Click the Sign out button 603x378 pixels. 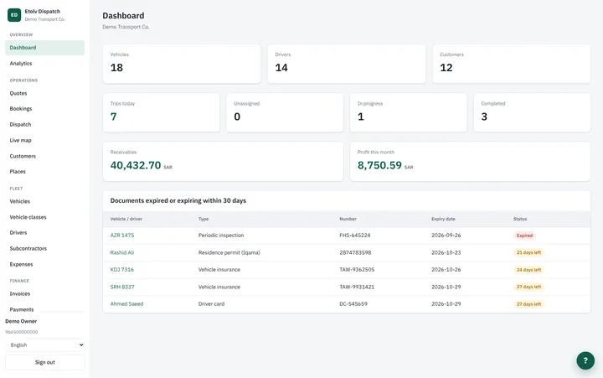coord(45,362)
